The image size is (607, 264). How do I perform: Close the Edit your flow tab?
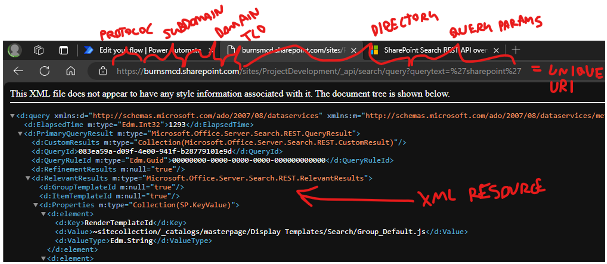[211, 50]
